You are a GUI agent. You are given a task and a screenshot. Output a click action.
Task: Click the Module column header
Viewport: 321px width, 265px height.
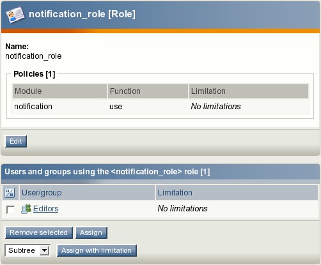59,91
